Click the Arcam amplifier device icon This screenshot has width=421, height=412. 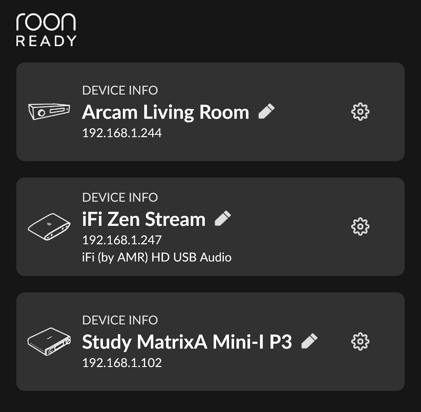49,110
